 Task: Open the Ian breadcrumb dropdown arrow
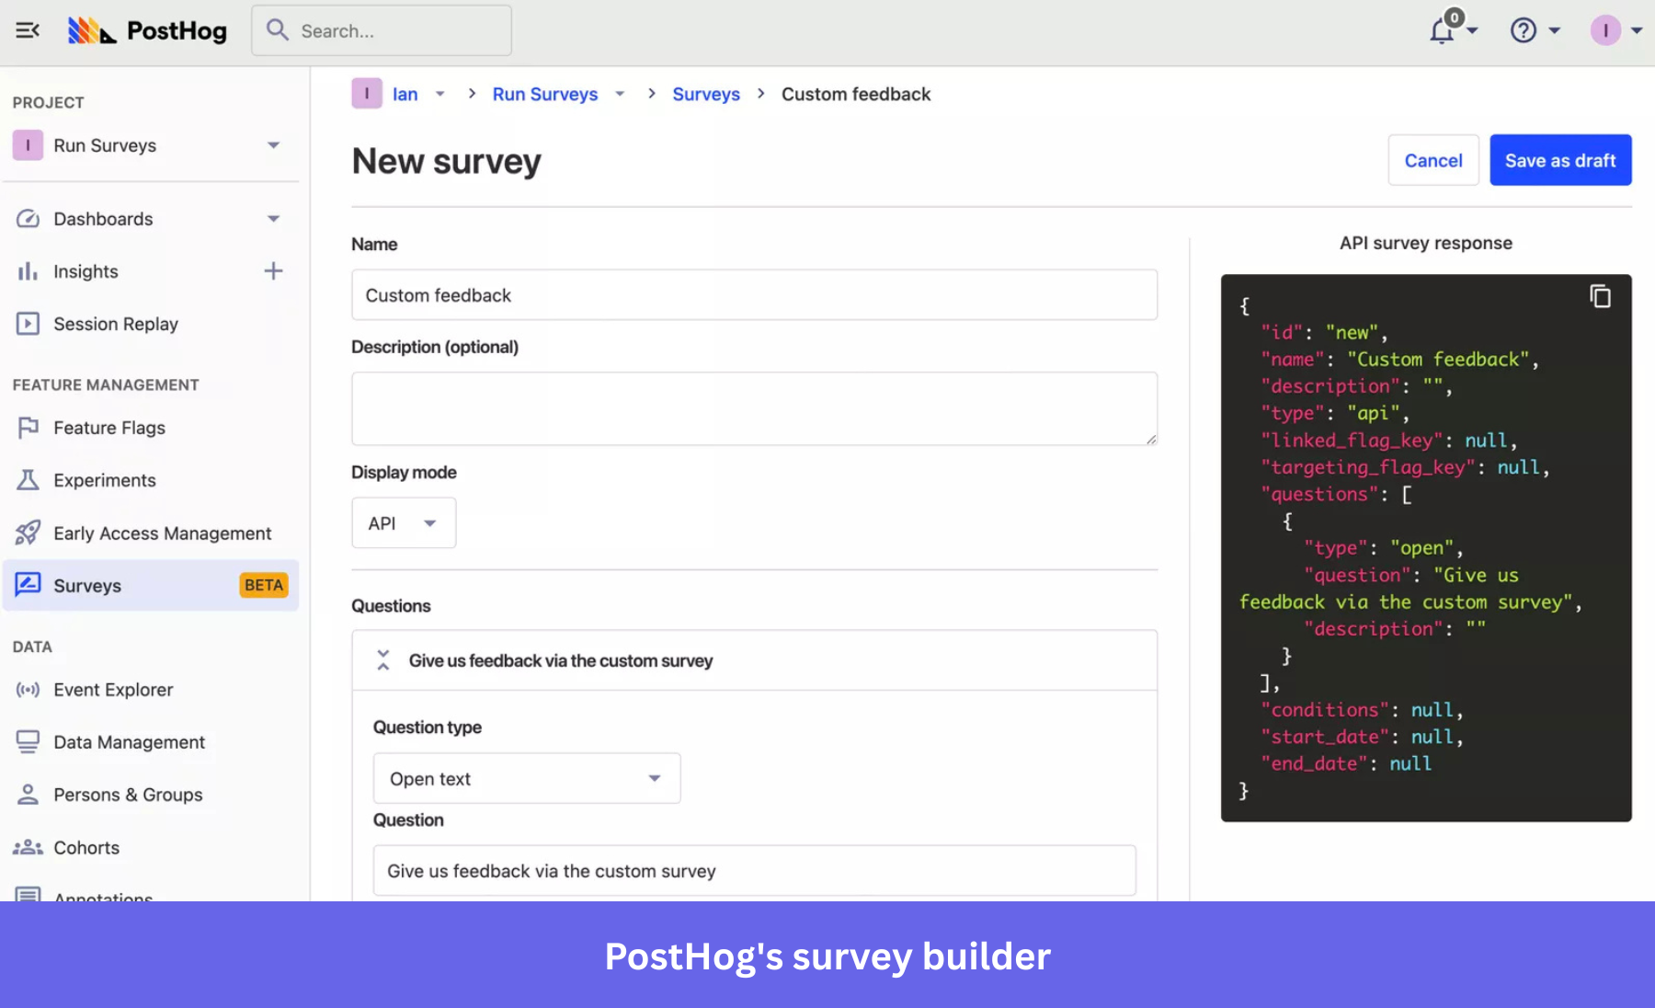coord(440,94)
